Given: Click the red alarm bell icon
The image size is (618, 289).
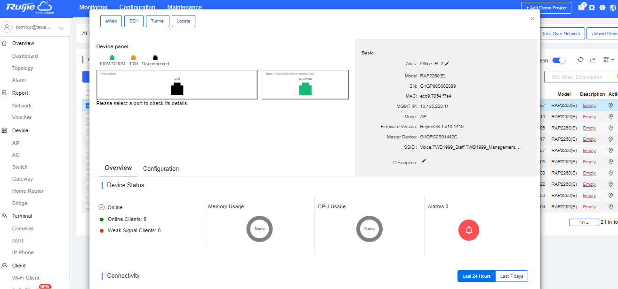Looking at the screenshot, I should pos(468,230).
